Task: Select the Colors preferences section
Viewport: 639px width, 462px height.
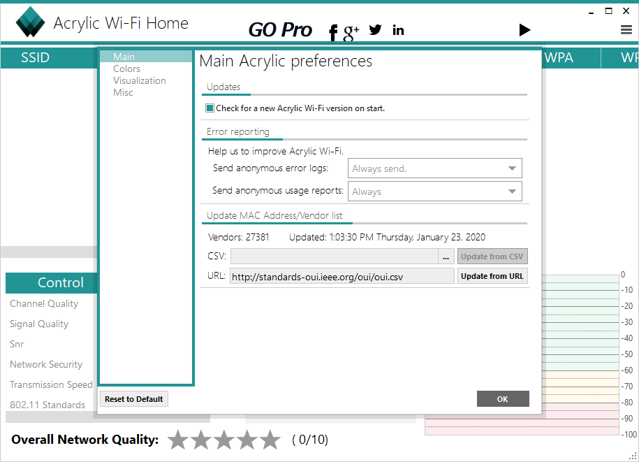Action: click(126, 68)
